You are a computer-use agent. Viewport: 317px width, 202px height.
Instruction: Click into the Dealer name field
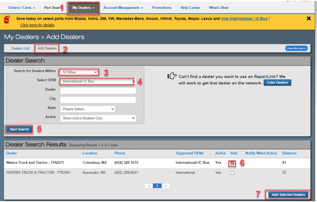[98, 90]
